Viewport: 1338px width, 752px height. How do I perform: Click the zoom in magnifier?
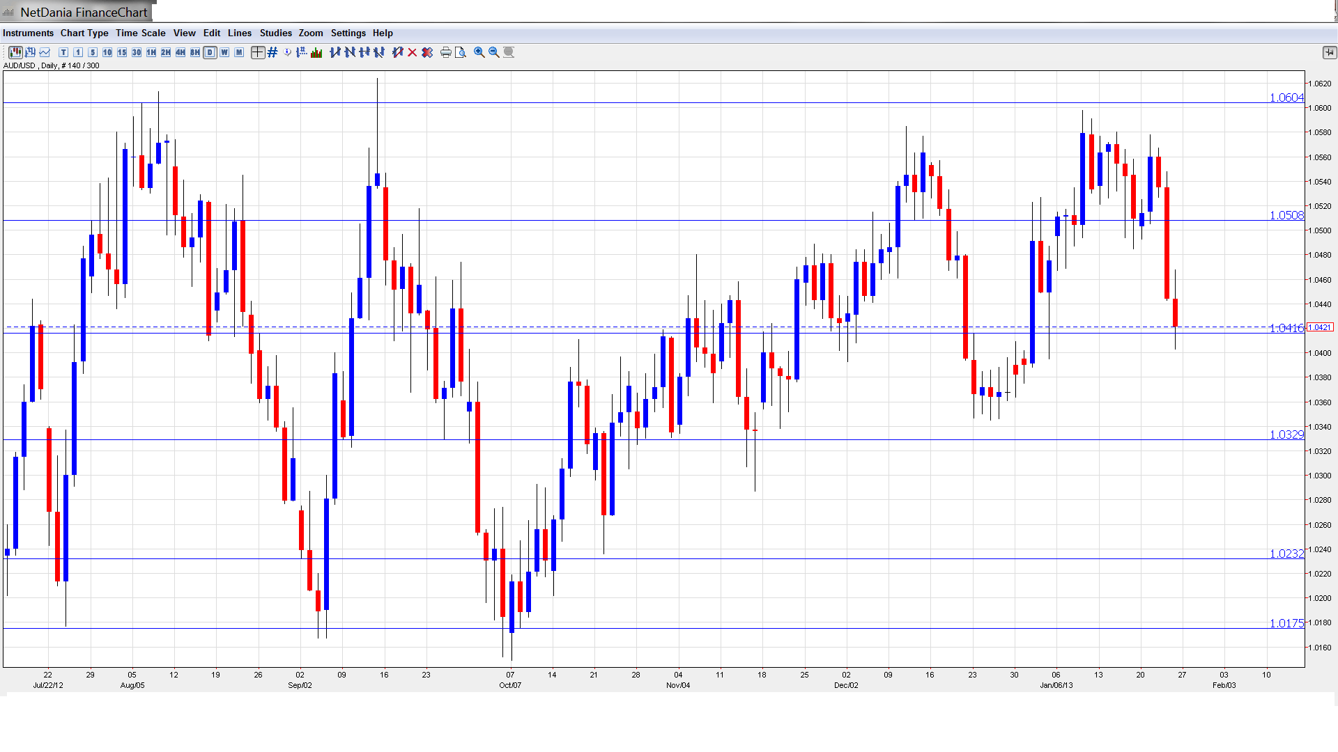(479, 52)
